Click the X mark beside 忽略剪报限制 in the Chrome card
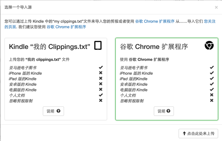The height and width of the screenshot is (141, 222). 212,101
